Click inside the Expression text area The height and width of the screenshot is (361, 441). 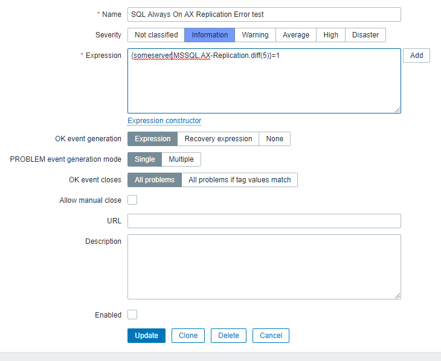[264, 85]
